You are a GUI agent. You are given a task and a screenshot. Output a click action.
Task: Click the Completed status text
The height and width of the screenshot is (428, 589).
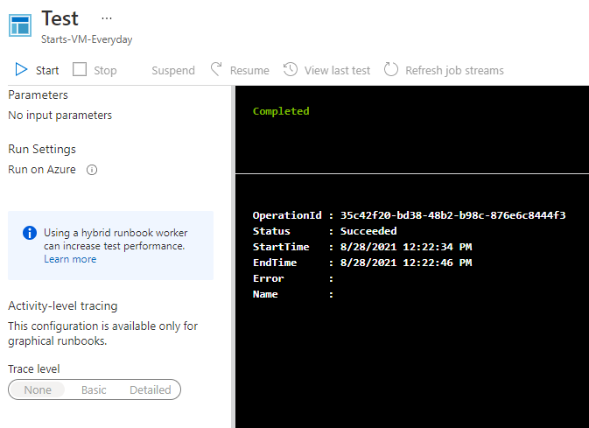(x=281, y=111)
